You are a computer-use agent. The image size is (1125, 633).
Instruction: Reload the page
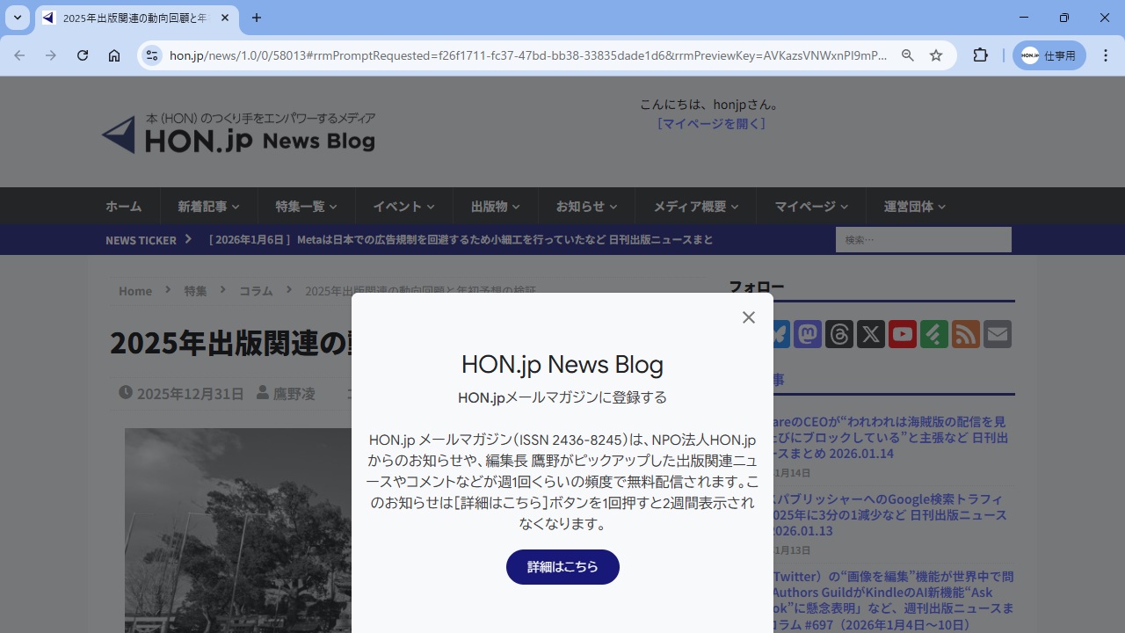pyautogui.click(x=83, y=55)
